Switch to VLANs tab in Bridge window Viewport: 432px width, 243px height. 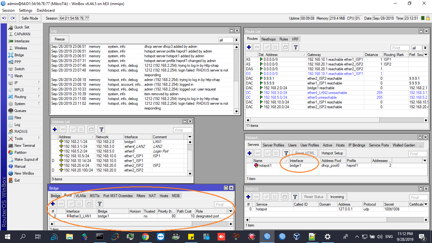(81, 196)
